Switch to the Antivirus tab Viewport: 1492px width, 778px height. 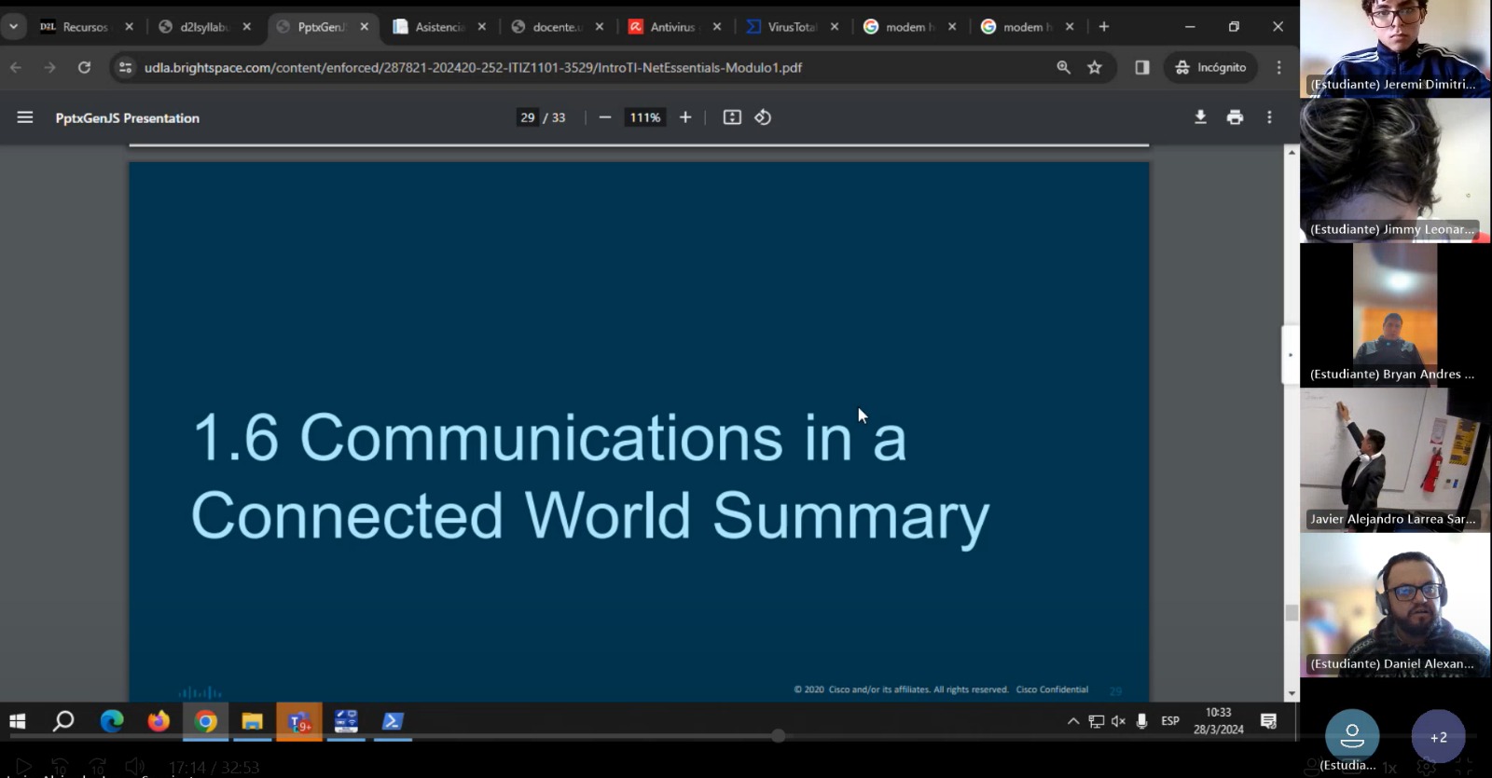(x=671, y=27)
